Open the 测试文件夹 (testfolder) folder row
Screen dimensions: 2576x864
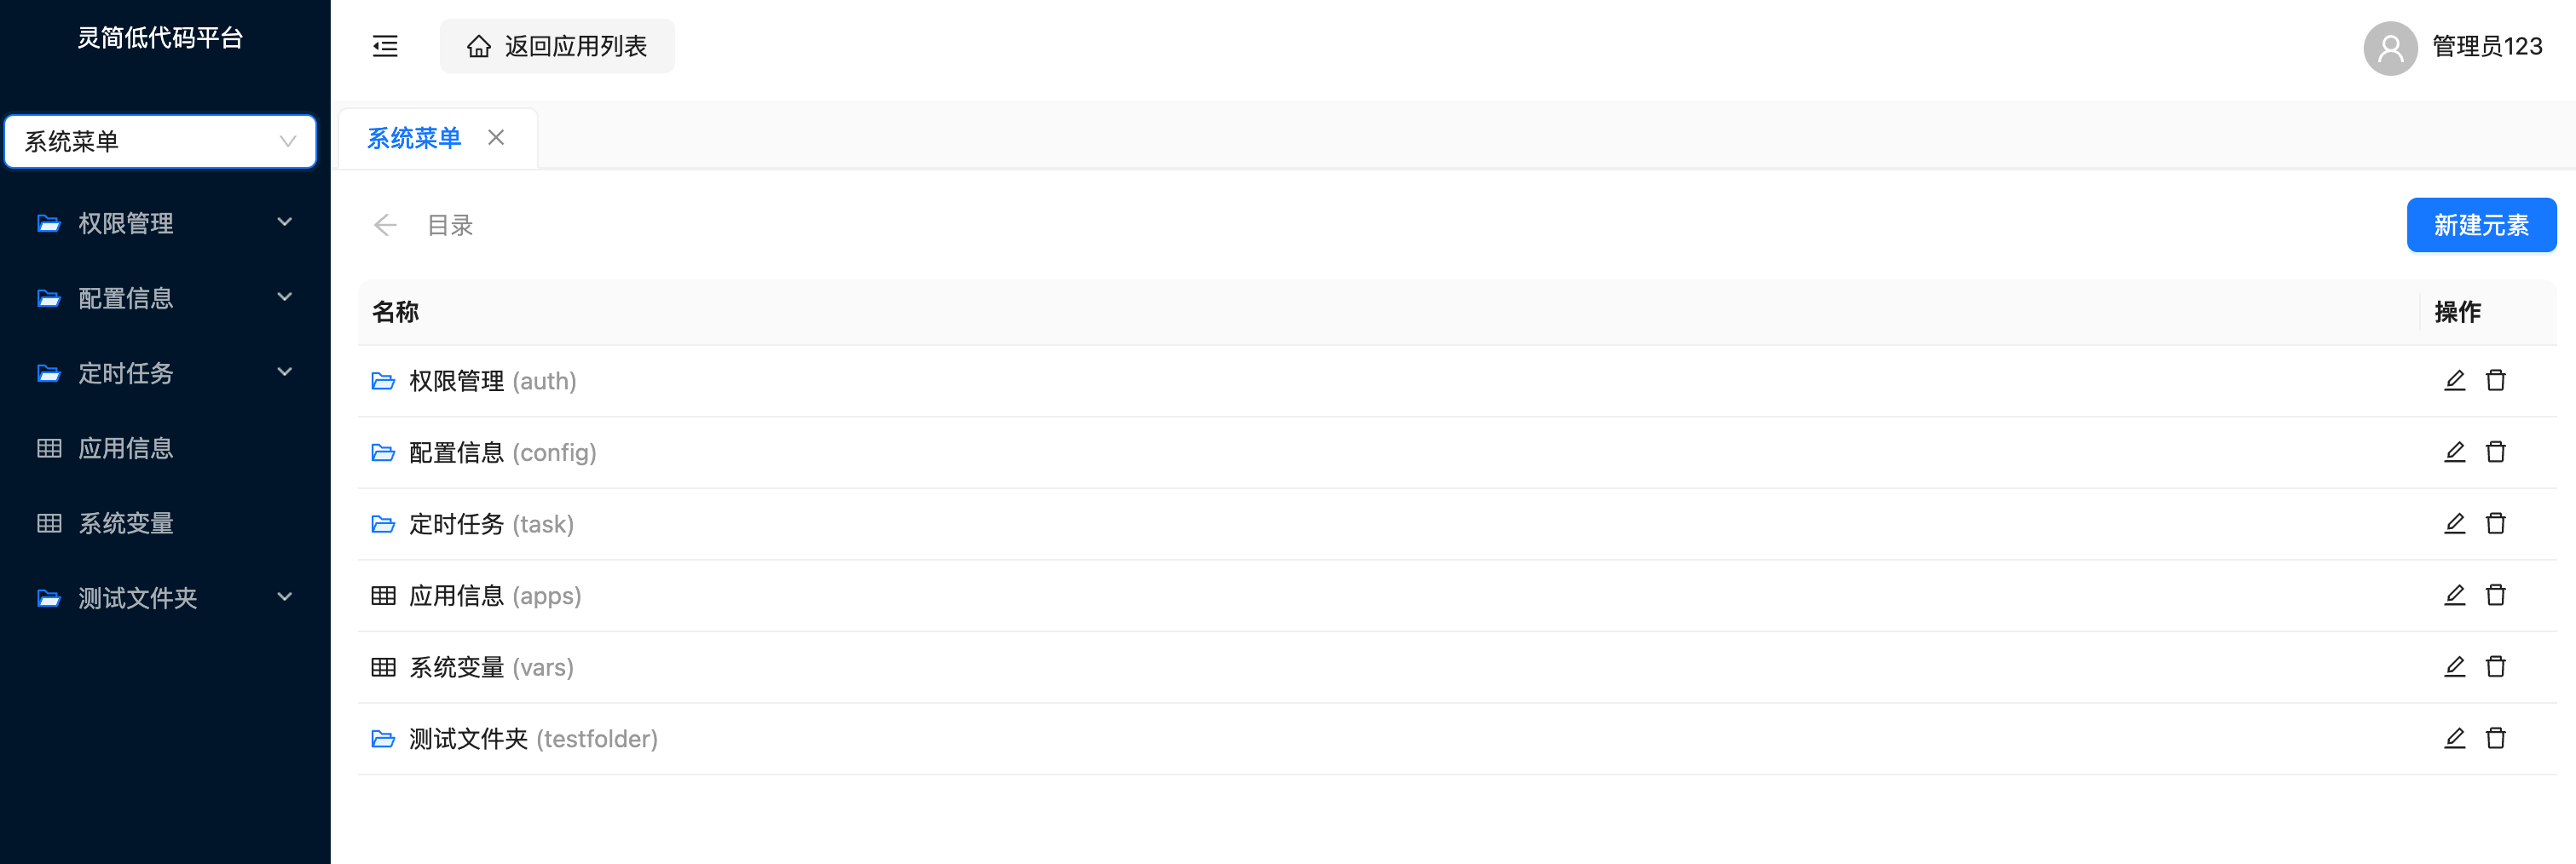468,739
